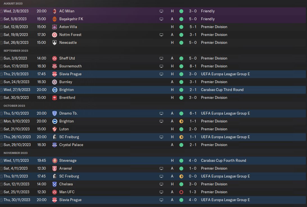Click the orange draw indicator for Brighton away match
307x207 pixels.
tap(181, 121)
